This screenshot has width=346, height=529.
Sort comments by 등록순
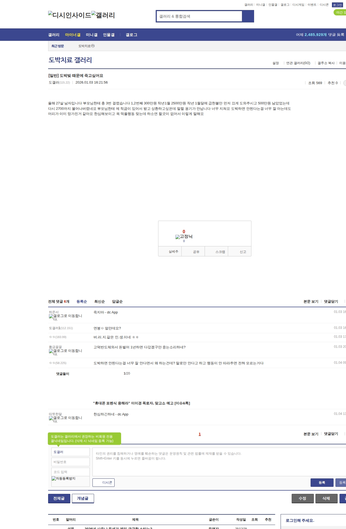click(x=82, y=302)
